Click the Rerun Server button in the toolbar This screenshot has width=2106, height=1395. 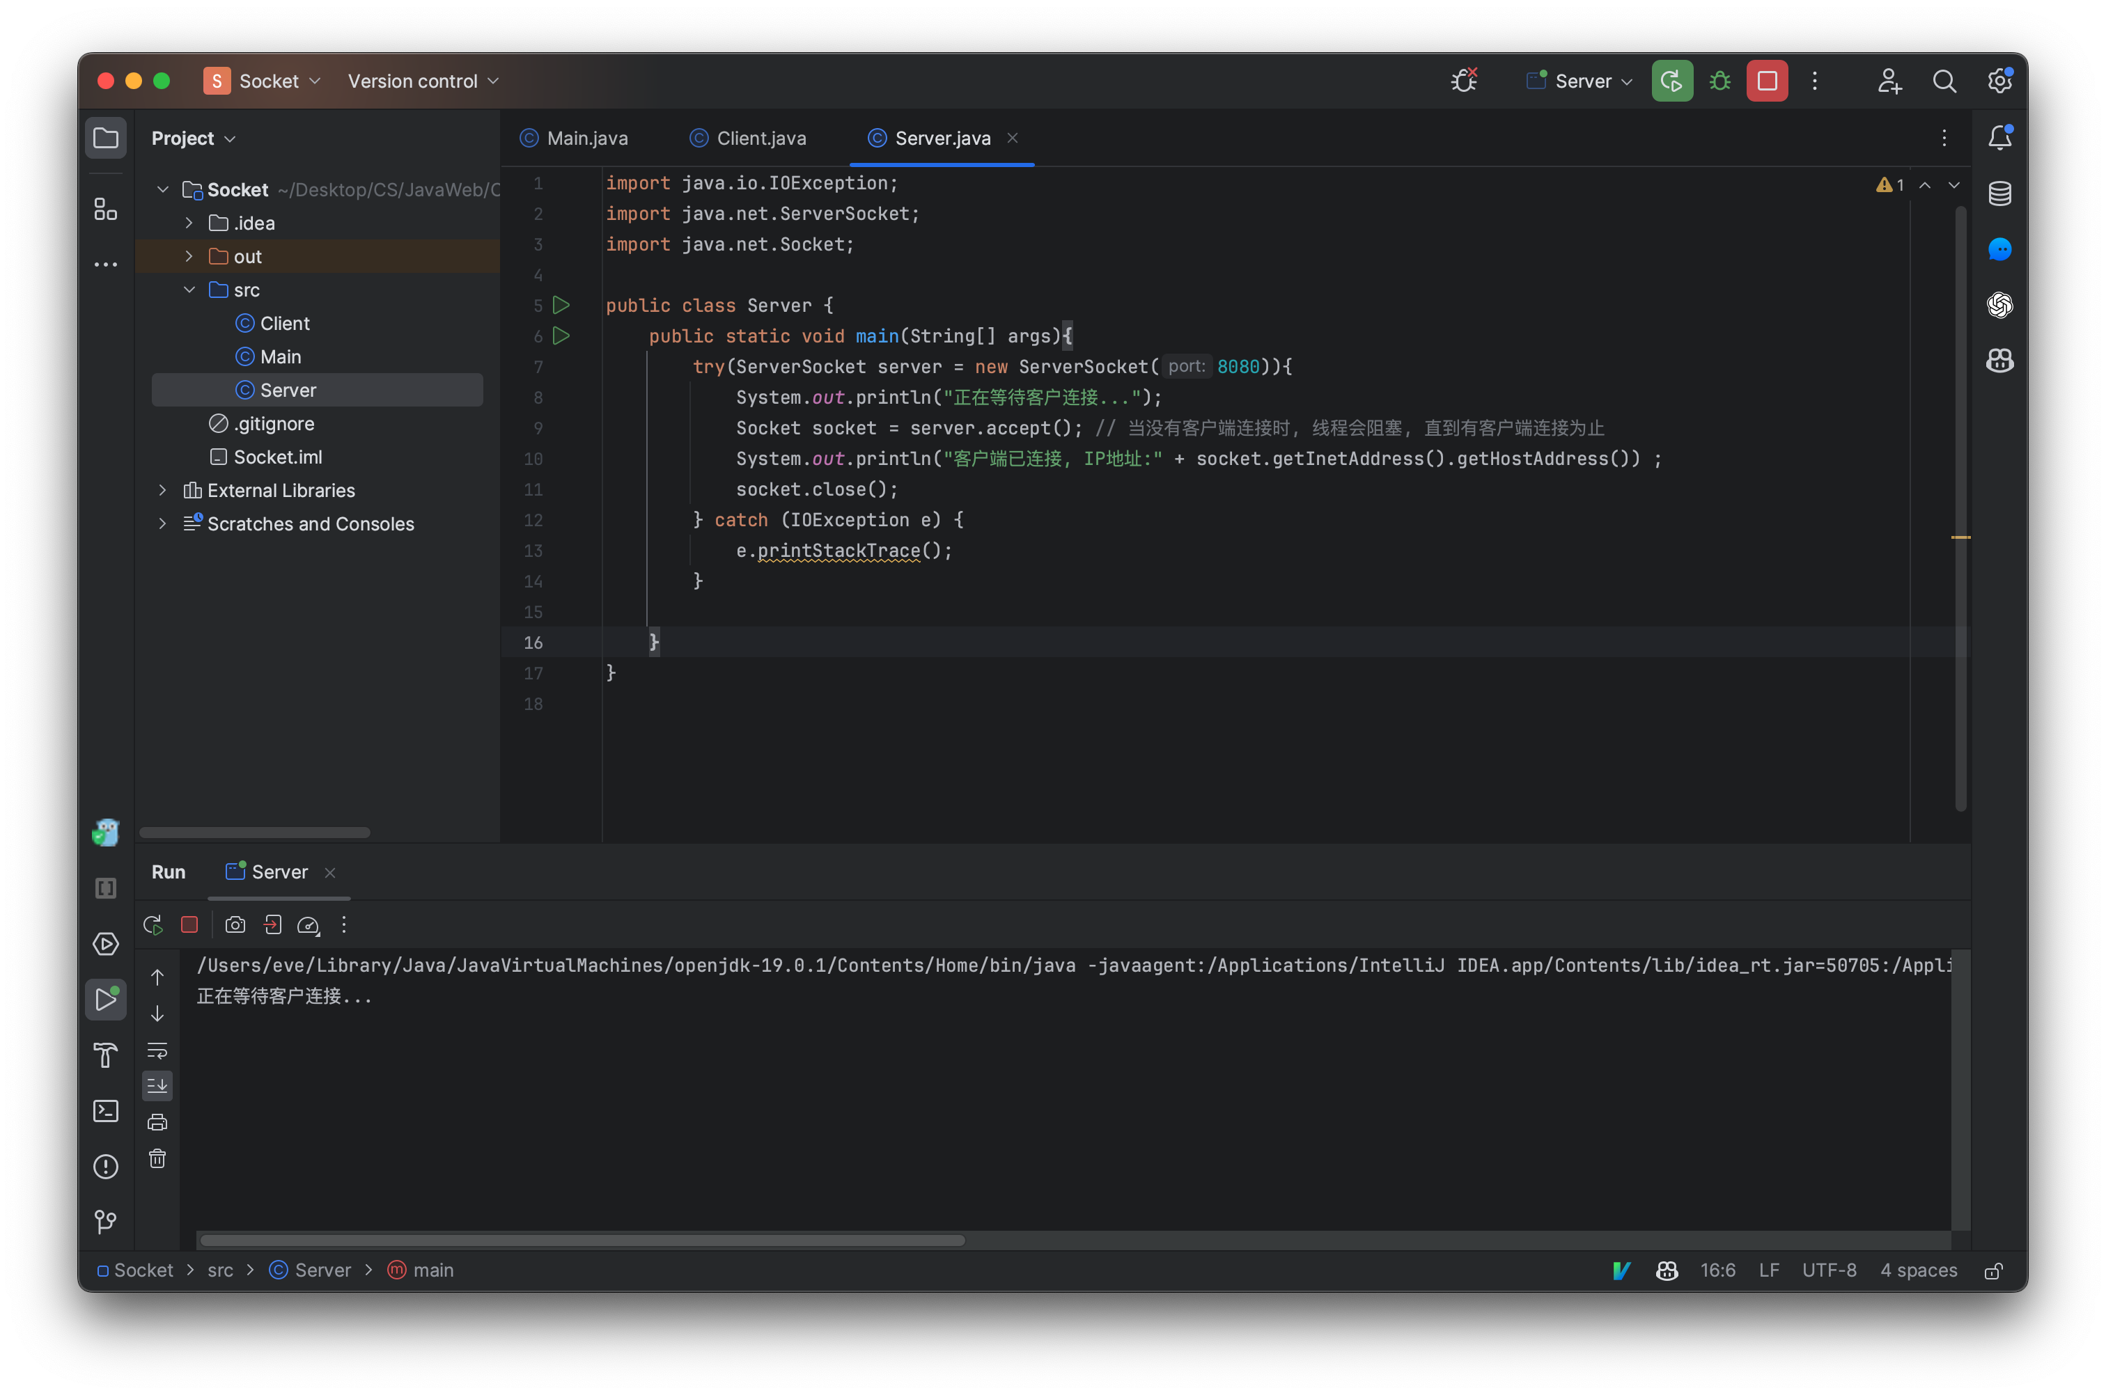(x=1671, y=81)
